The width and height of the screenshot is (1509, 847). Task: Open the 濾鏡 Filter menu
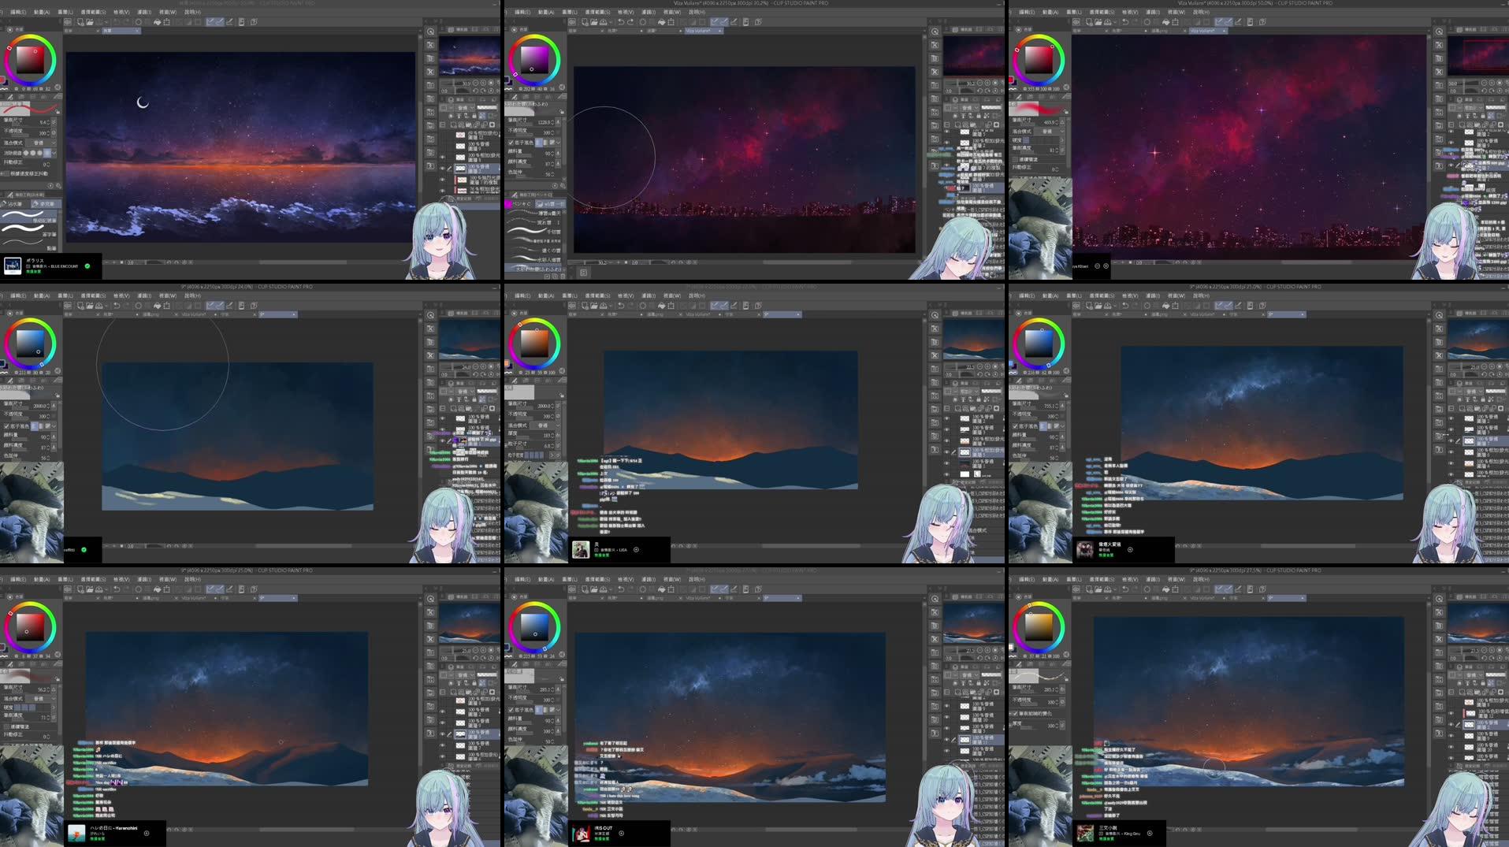tap(144, 12)
